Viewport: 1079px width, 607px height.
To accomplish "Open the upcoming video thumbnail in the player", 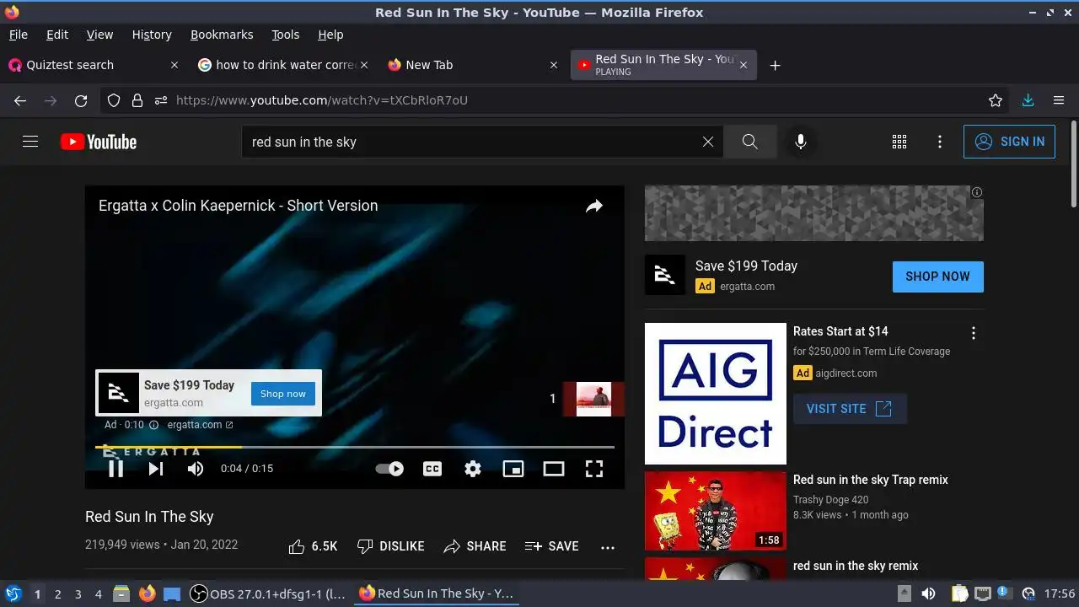I will click(x=593, y=399).
